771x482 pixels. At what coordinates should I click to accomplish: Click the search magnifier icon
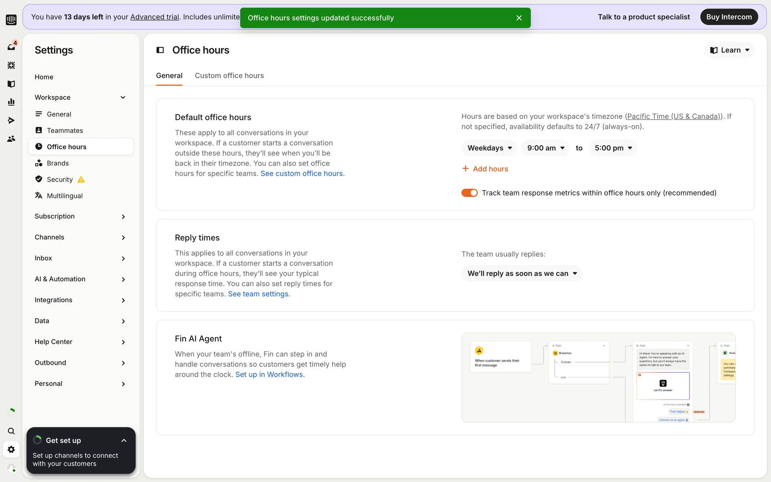coord(11,431)
